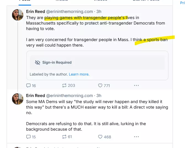Click the Sign-in Required hidden content box

97,63
